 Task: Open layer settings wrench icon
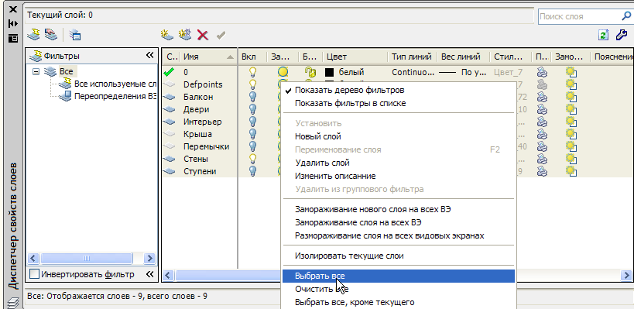click(622, 35)
